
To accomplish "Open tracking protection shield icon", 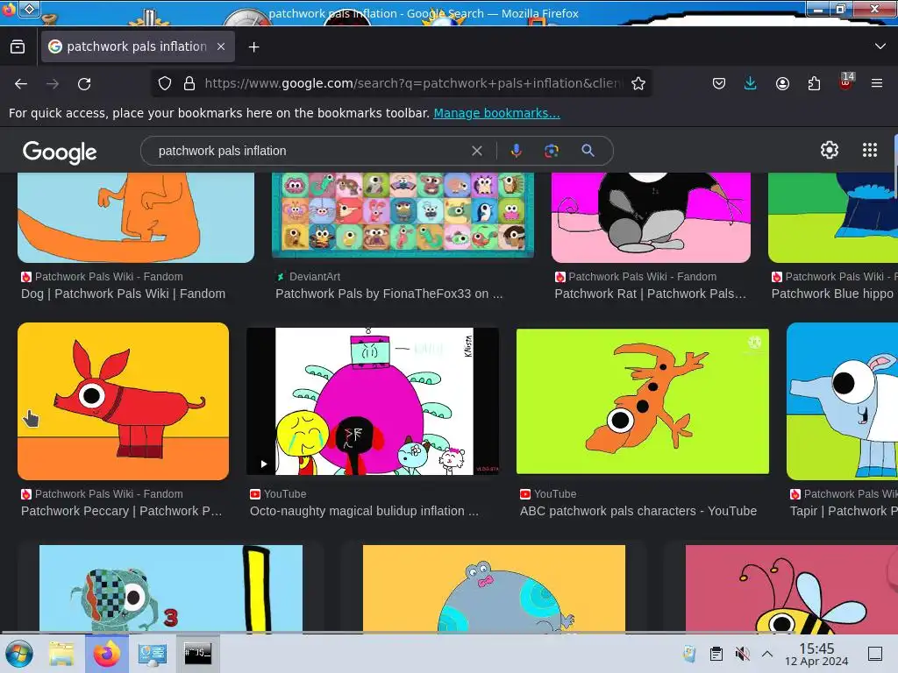I will tap(165, 83).
